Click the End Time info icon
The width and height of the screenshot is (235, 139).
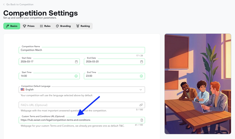click(x=141, y=76)
